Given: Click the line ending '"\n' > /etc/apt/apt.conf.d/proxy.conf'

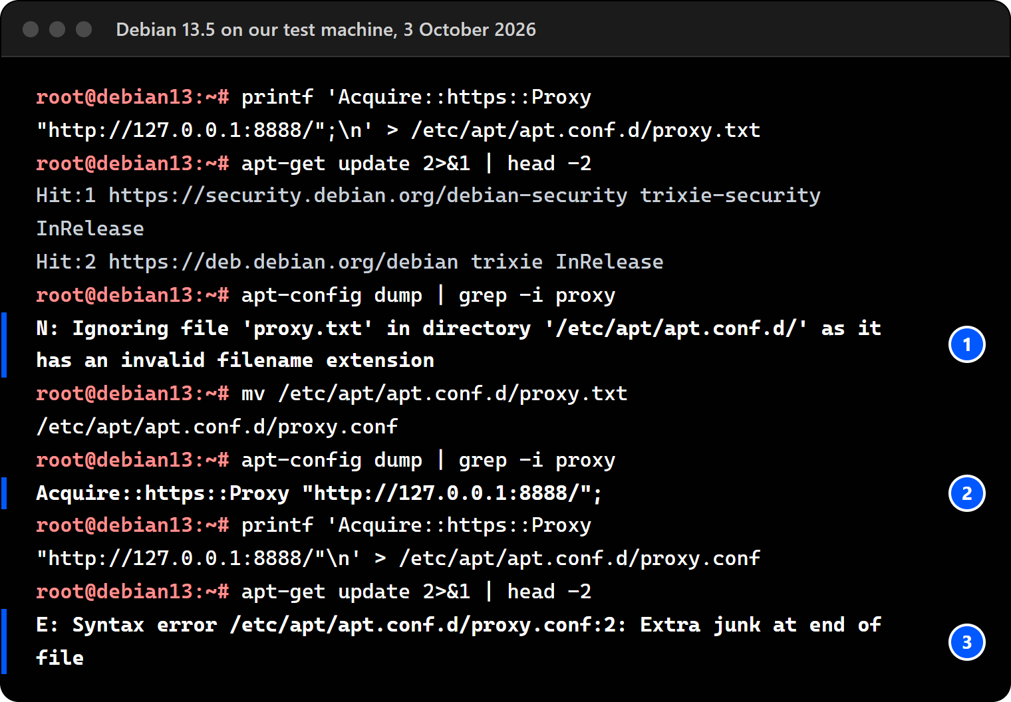Looking at the screenshot, I should (x=398, y=558).
